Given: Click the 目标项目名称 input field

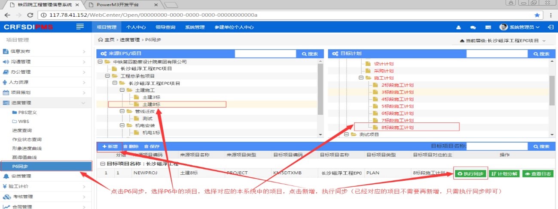Looking at the screenshot, I should pyautogui.click(x=497, y=146).
